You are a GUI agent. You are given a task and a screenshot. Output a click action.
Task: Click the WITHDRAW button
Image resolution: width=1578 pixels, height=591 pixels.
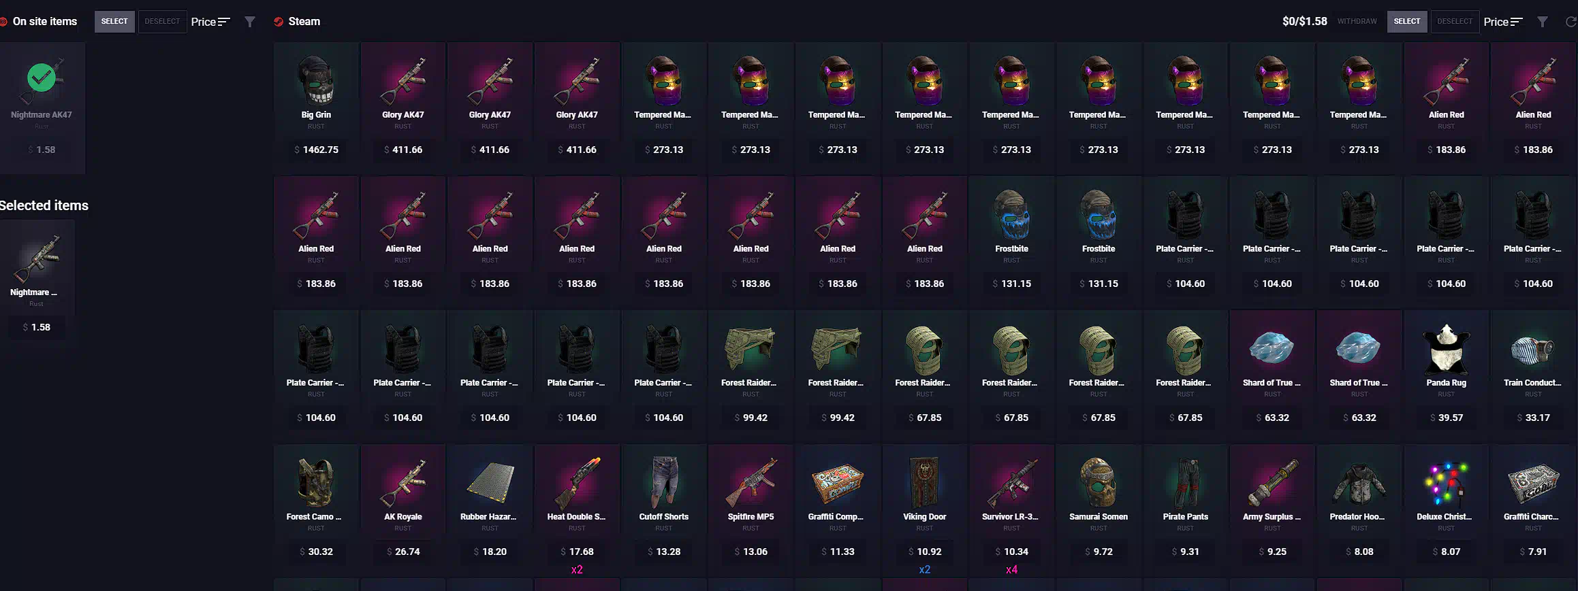(x=1357, y=21)
